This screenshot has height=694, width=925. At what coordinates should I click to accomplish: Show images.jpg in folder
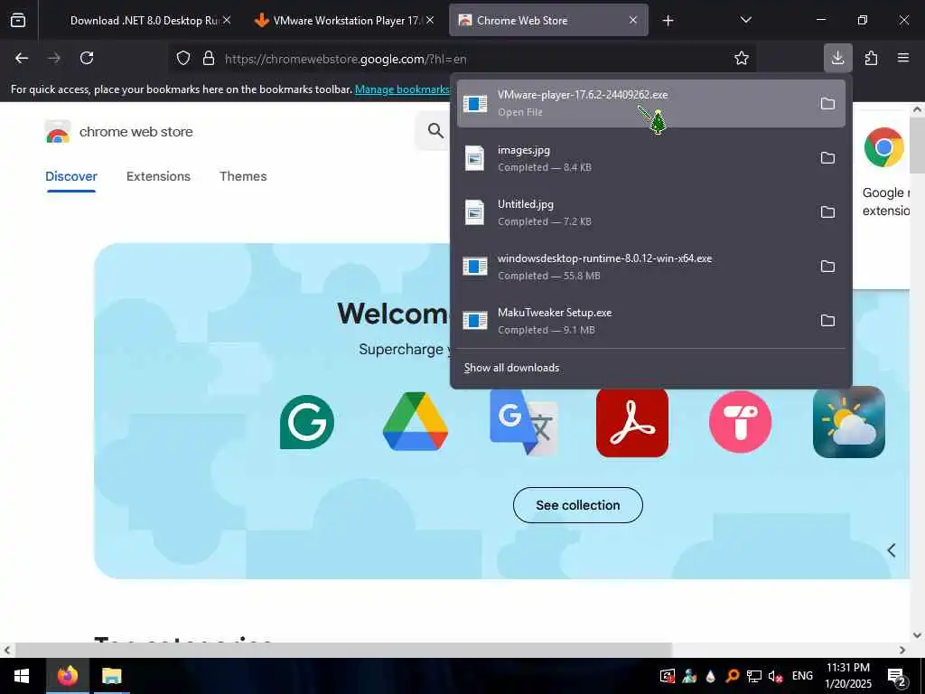(827, 157)
